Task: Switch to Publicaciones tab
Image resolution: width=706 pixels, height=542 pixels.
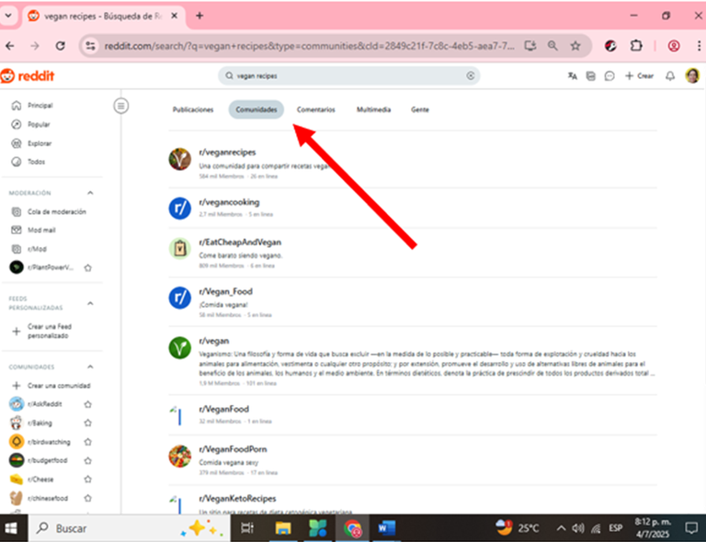Action: point(193,109)
